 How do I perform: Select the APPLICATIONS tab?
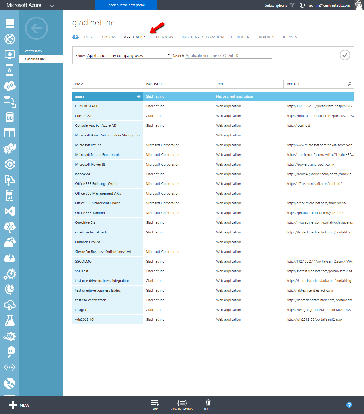[136, 37]
